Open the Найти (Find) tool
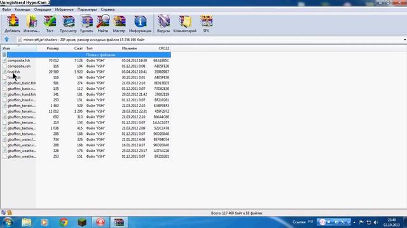Screen dimensions: 407x228 coord(103,23)
